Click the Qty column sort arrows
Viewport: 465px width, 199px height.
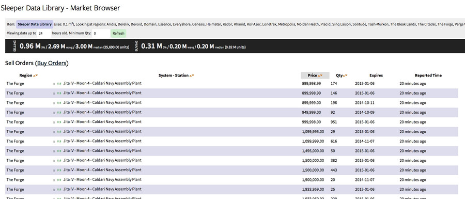coord(346,75)
